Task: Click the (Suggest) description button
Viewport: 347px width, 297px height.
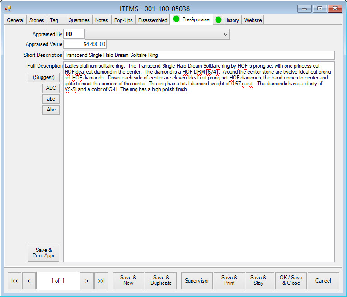Action: 44,77
